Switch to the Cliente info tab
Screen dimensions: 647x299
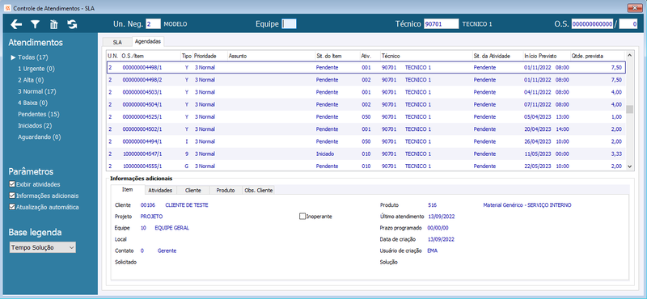tap(193, 190)
